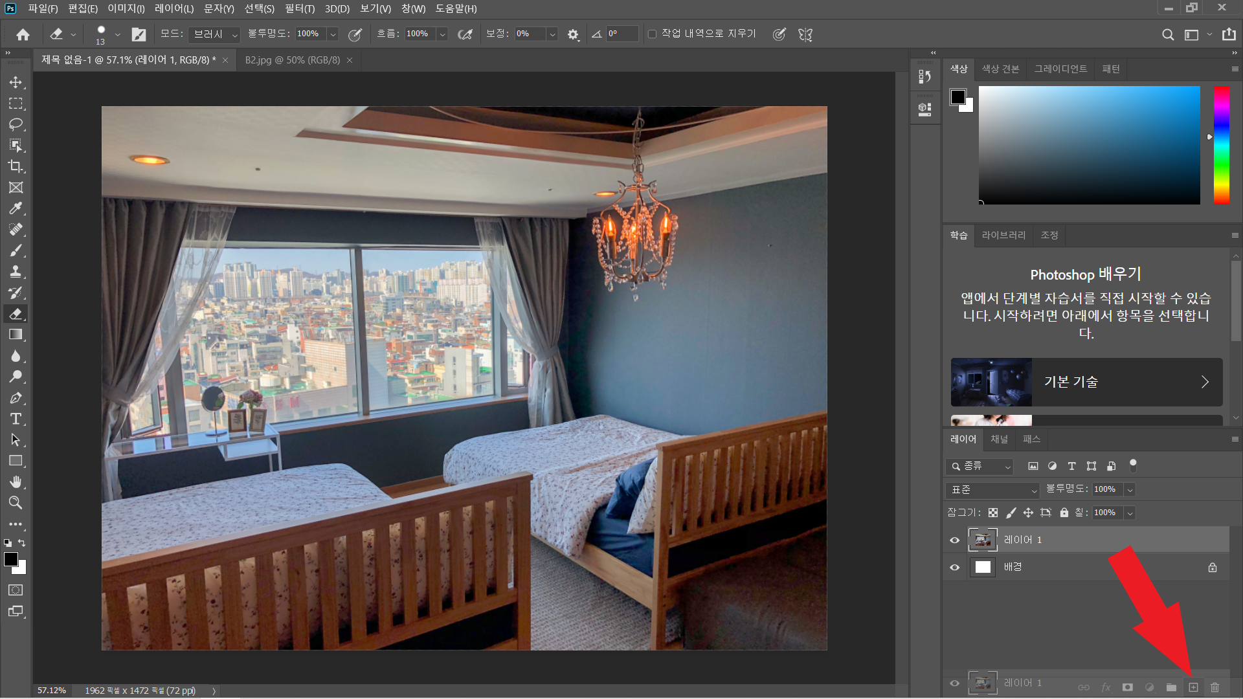Select the Horizontal Type tool

(16, 419)
